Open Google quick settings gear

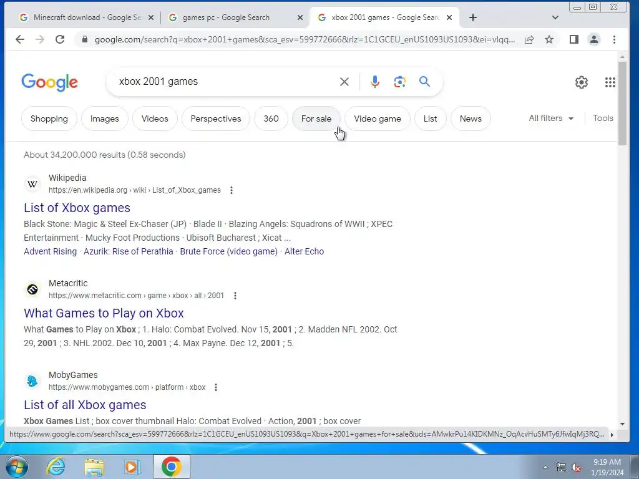point(582,82)
